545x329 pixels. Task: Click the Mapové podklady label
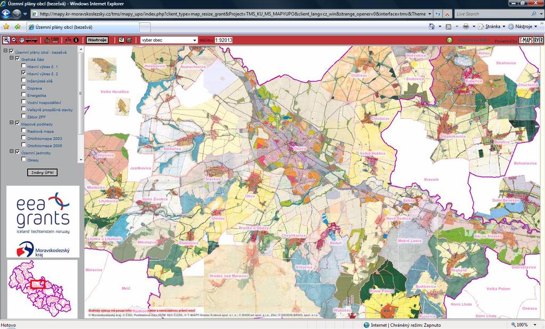37,124
